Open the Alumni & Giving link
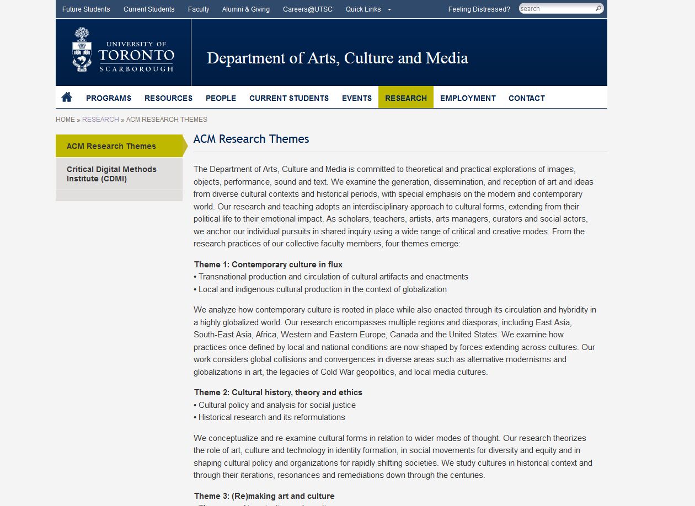 tap(246, 9)
